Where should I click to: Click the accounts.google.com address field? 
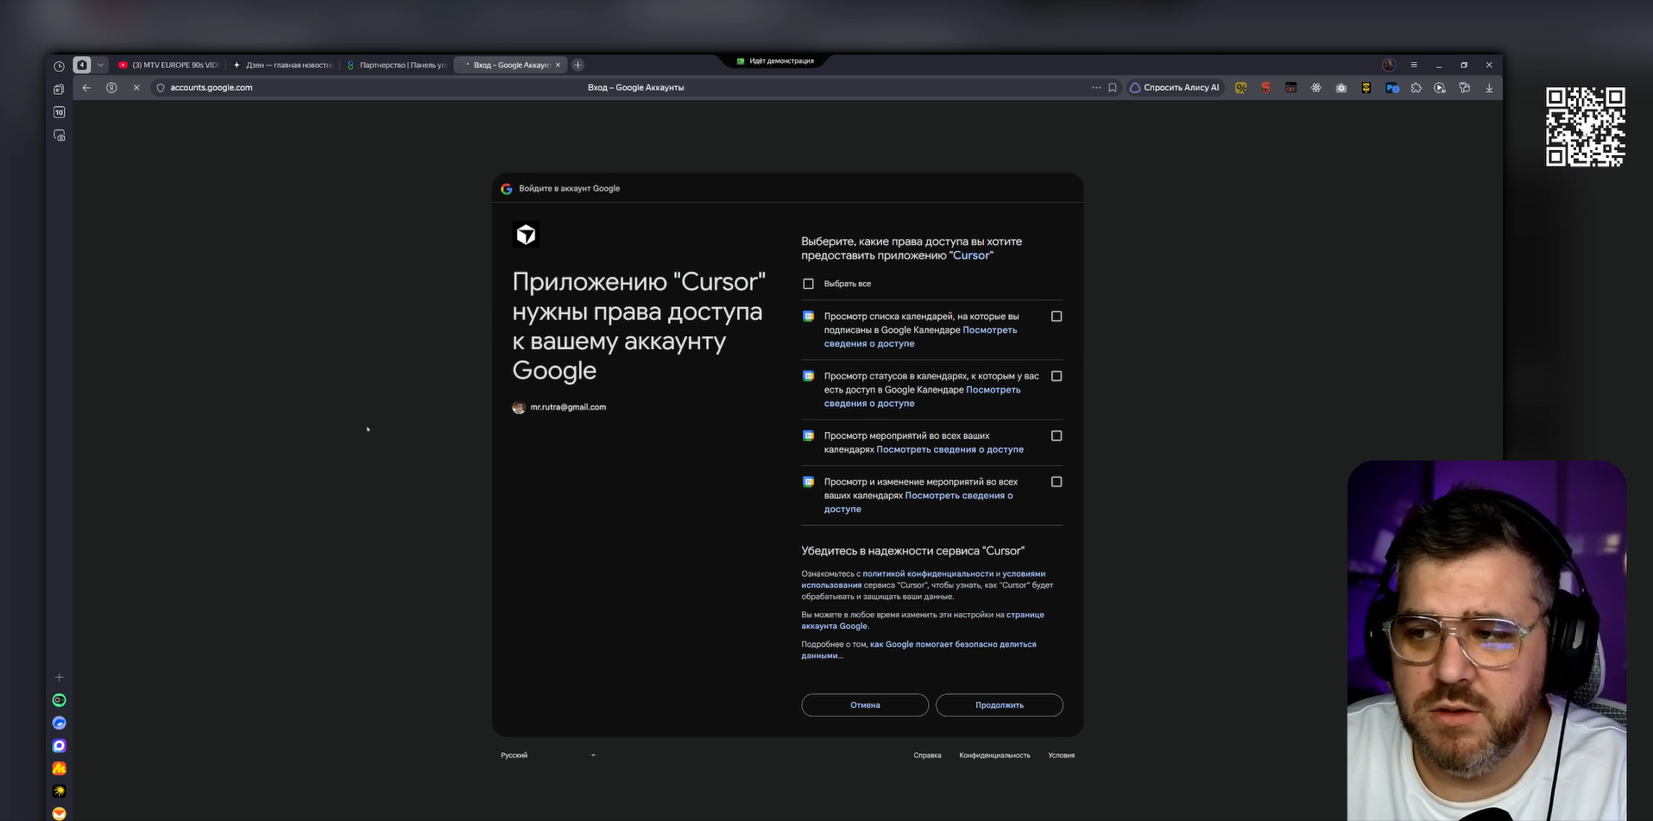[x=211, y=87]
